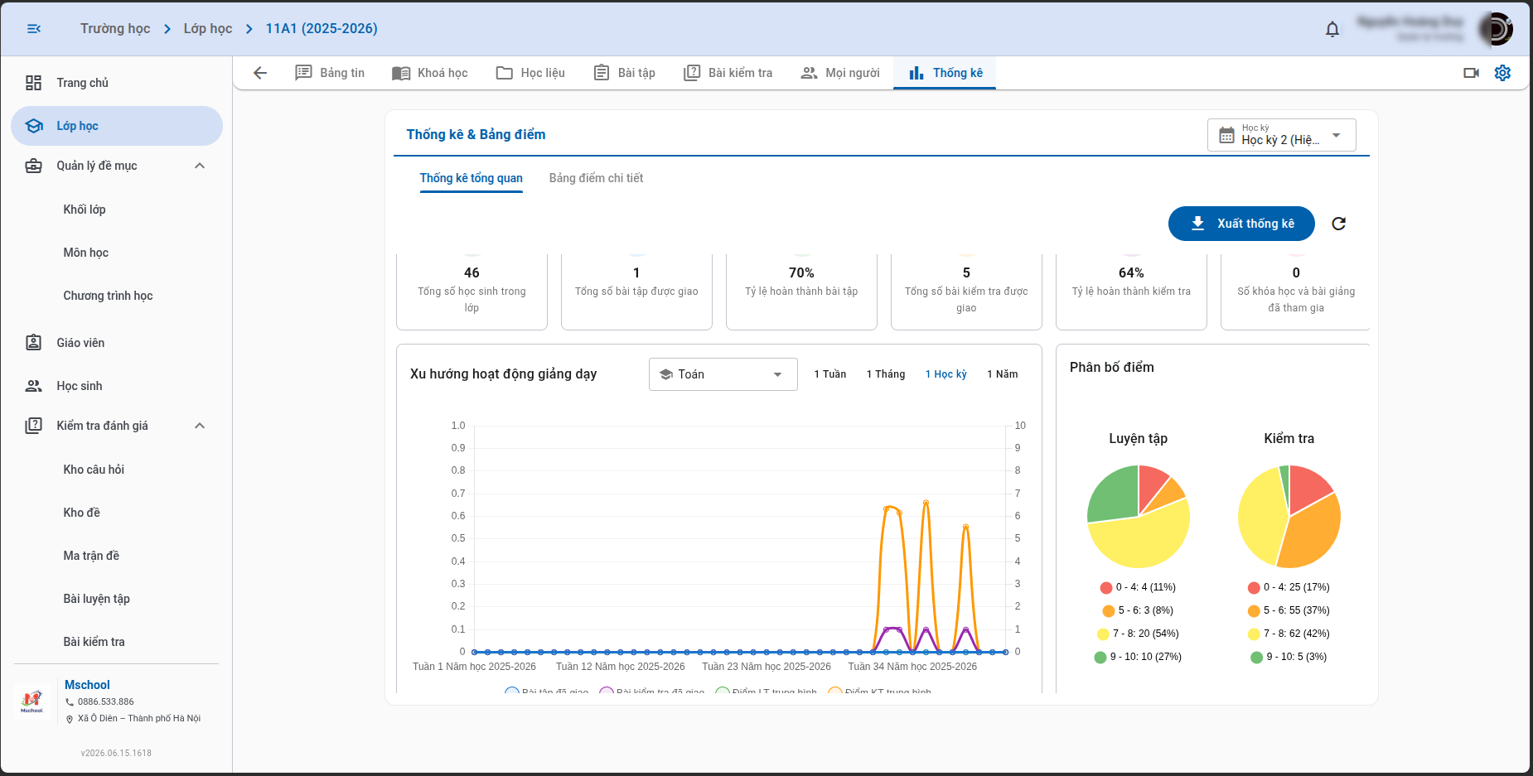Refresh statistics with the reload icon

[1338, 224]
